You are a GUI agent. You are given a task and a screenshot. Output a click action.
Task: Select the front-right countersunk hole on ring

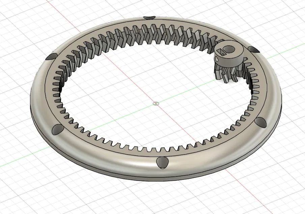(260, 122)
